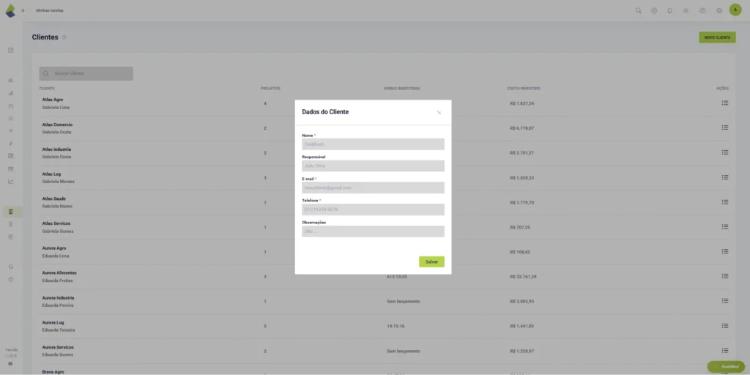750x375 pixels.
Task: Click the info icon beside Clientes title
Action: click(x=64, y=37)
